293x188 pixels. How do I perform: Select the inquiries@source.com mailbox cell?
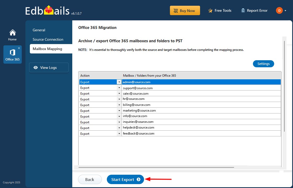coord(201,122)
